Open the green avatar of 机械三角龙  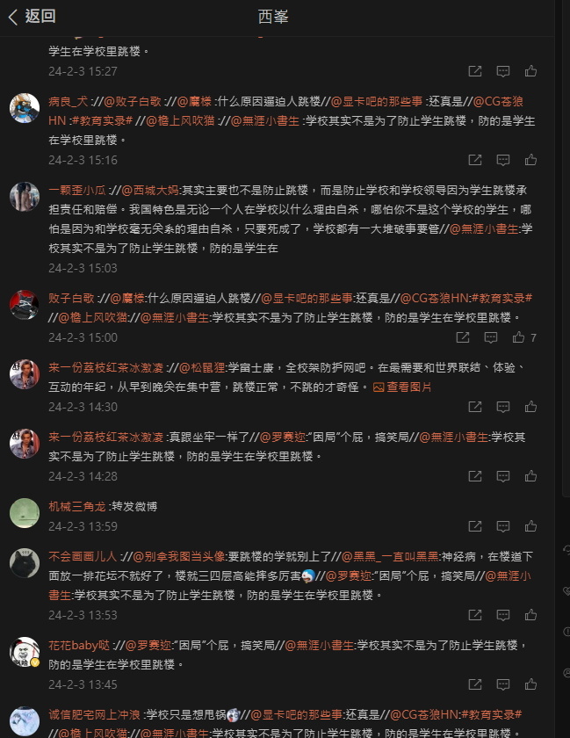(x=25, y=513)
